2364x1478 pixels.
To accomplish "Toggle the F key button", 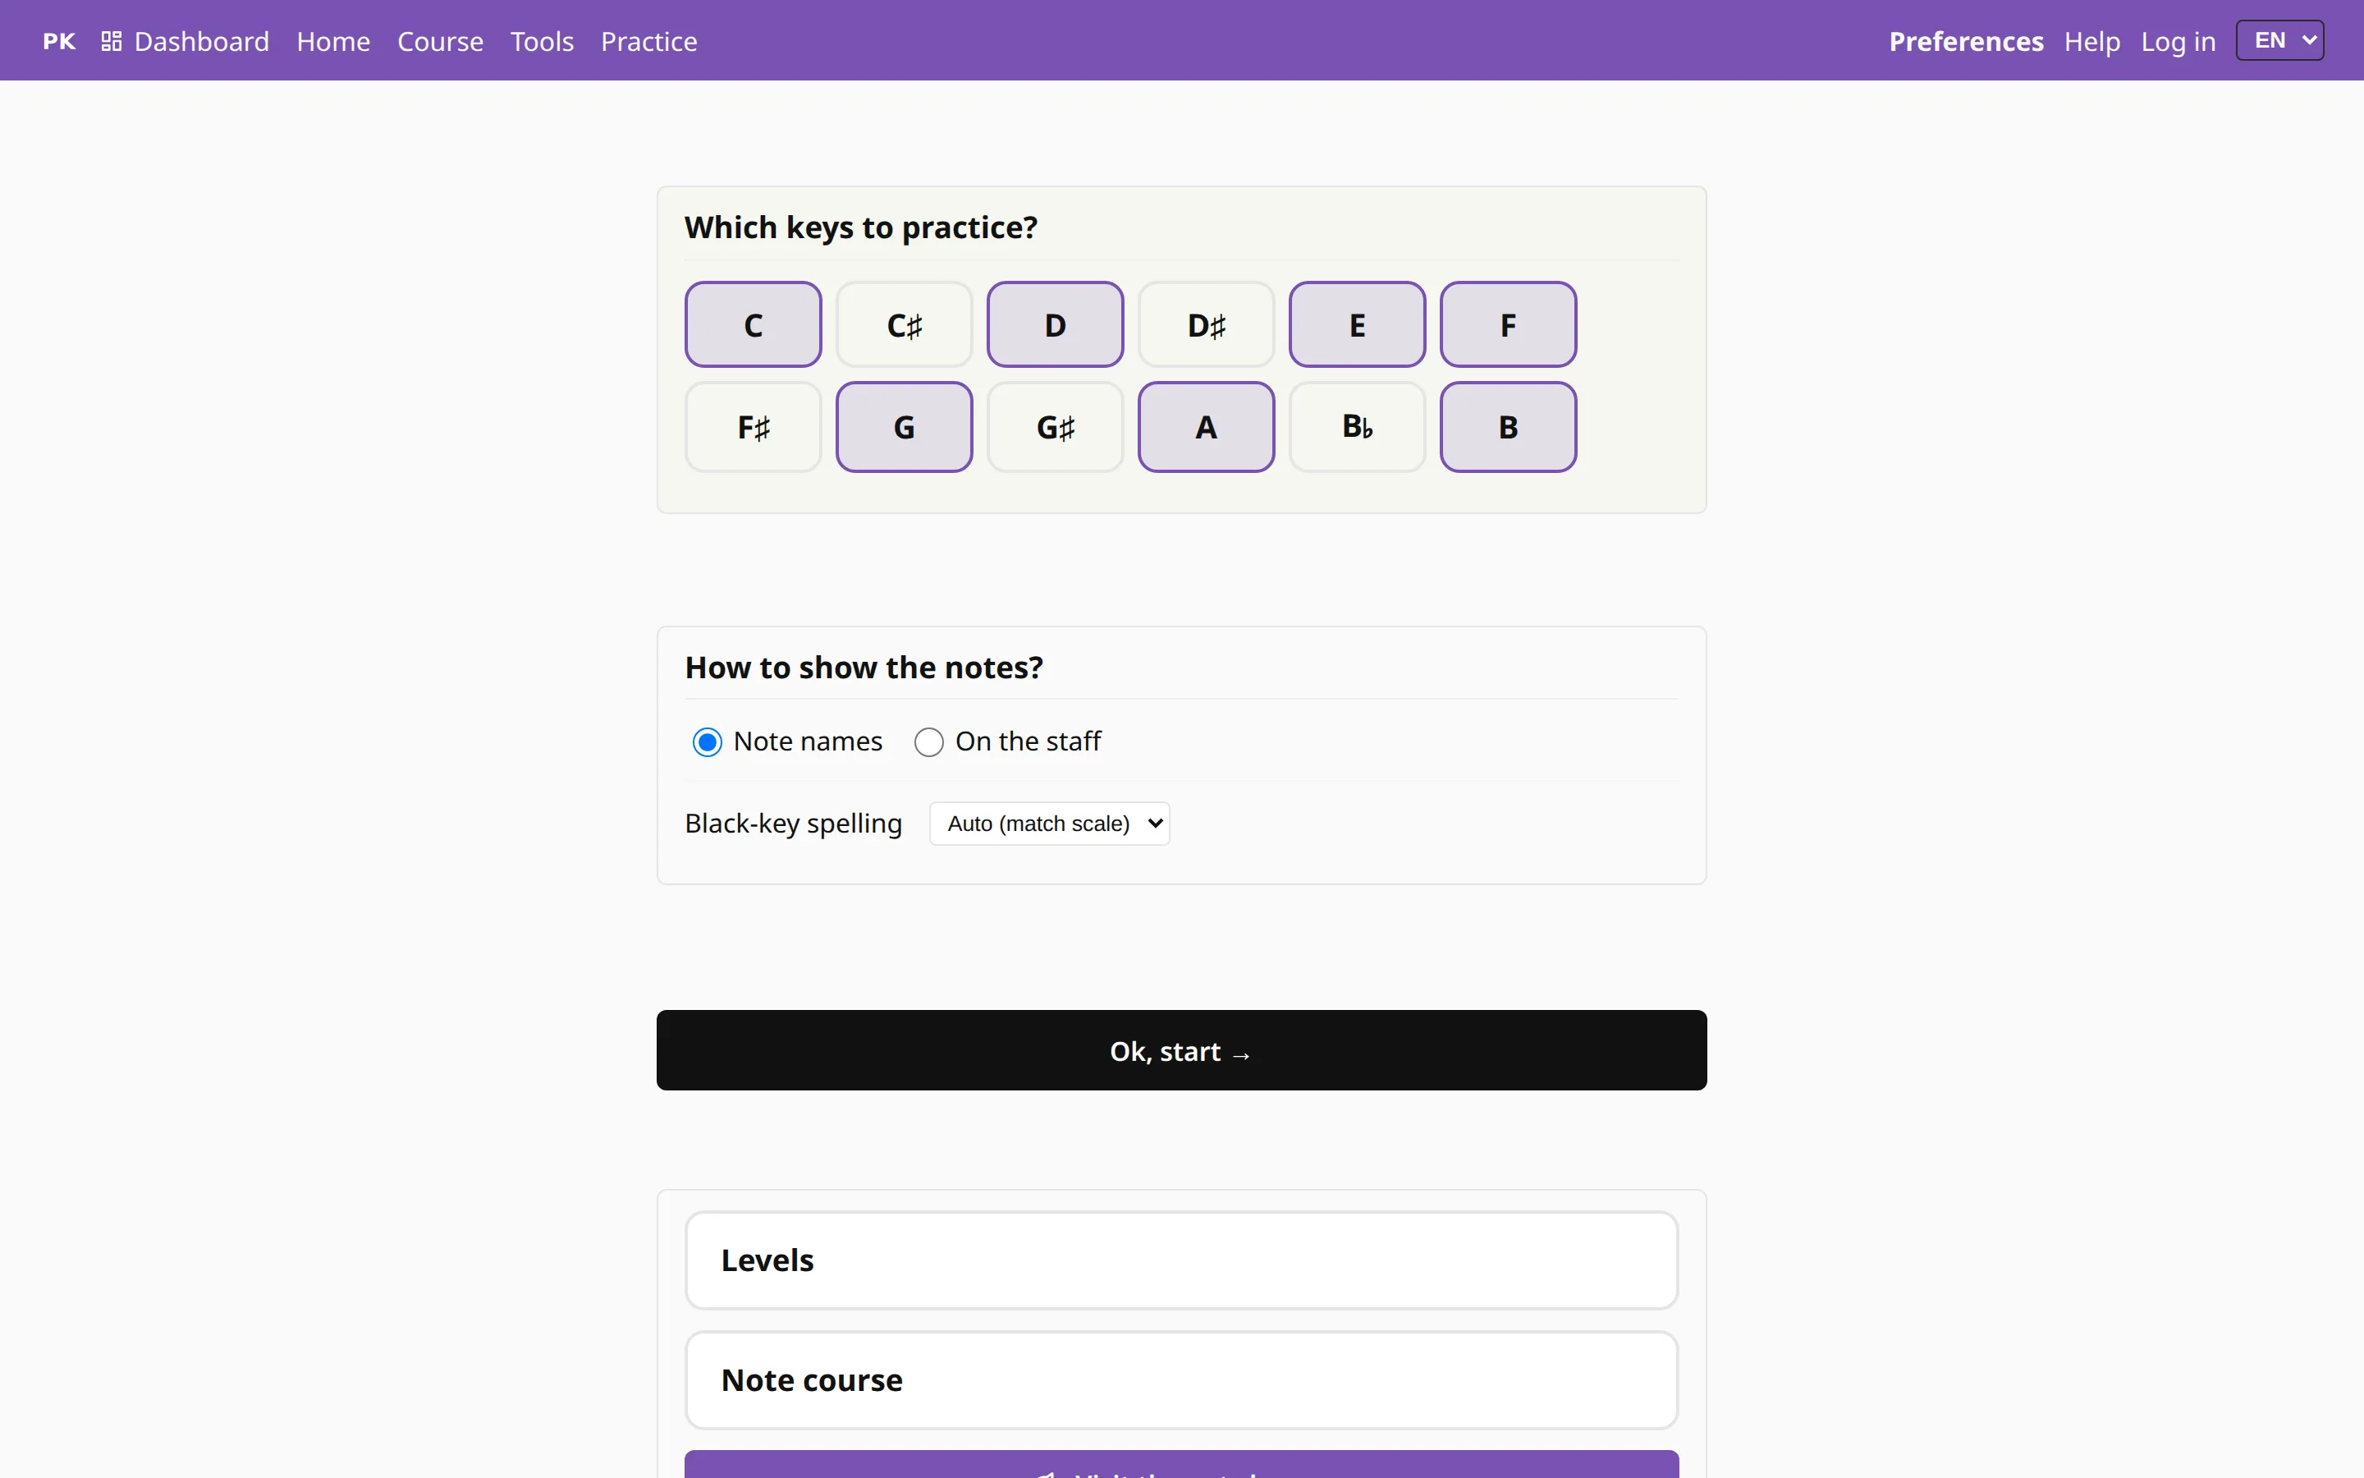I will [1508, 324].
